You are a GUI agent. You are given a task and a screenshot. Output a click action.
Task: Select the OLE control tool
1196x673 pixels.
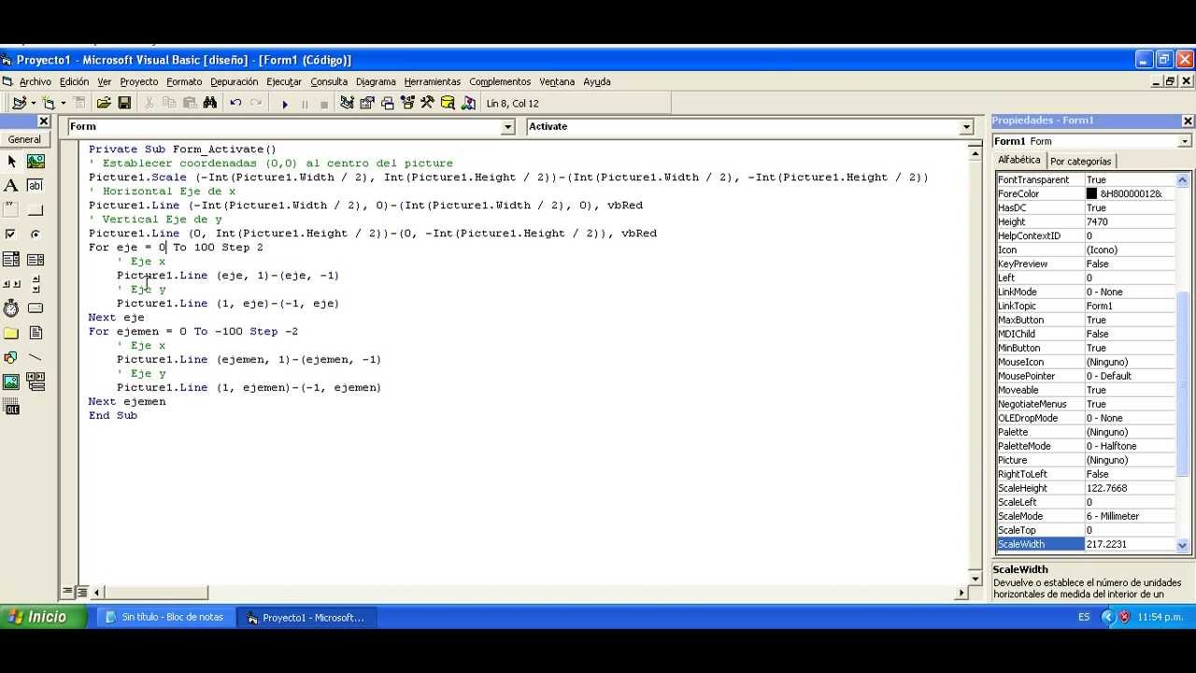(11, 407)
